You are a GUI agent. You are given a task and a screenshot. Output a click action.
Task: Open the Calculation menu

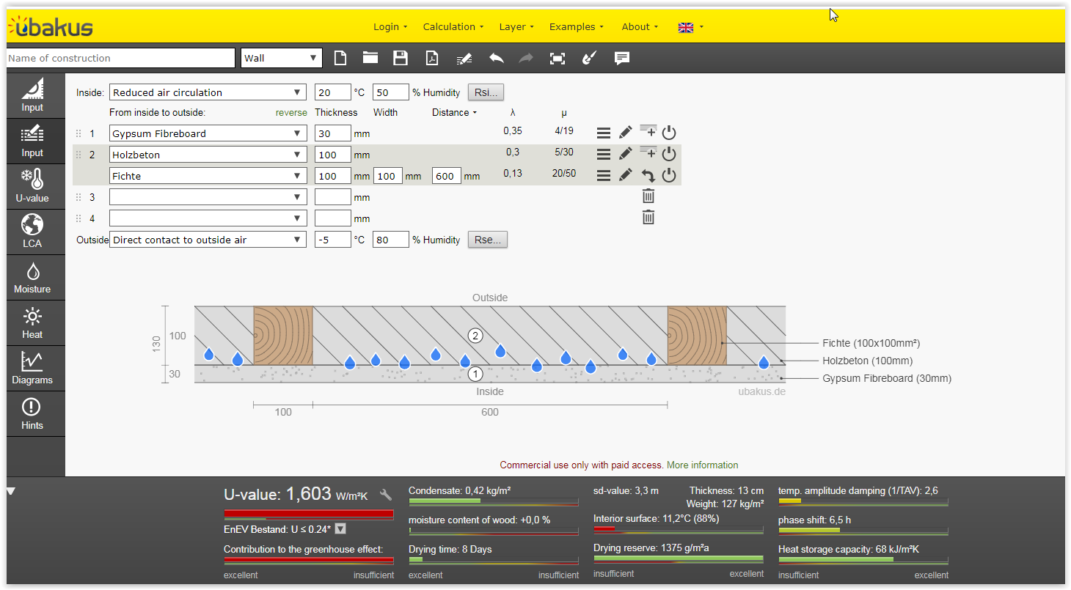[x=453, y=27]
